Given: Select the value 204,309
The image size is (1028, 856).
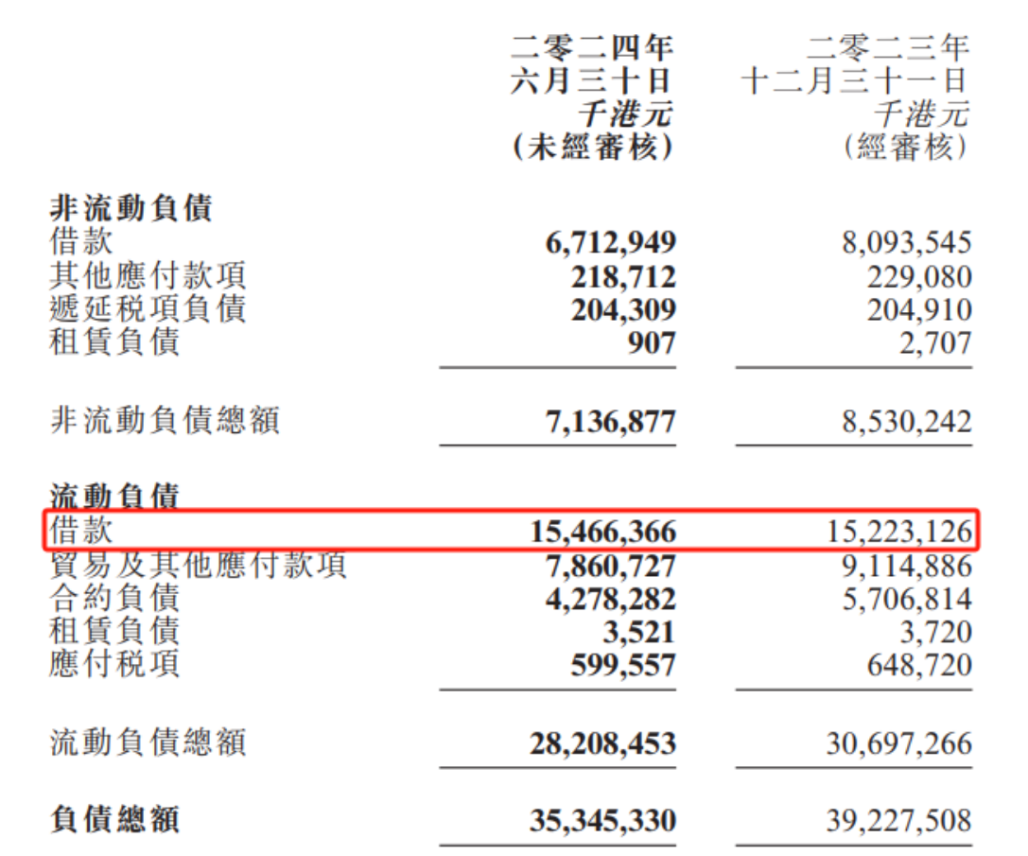Looking at the screenshot, I should (x=623, y=309).
